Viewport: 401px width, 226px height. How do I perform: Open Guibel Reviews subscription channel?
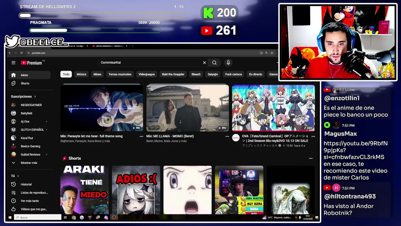30,154
